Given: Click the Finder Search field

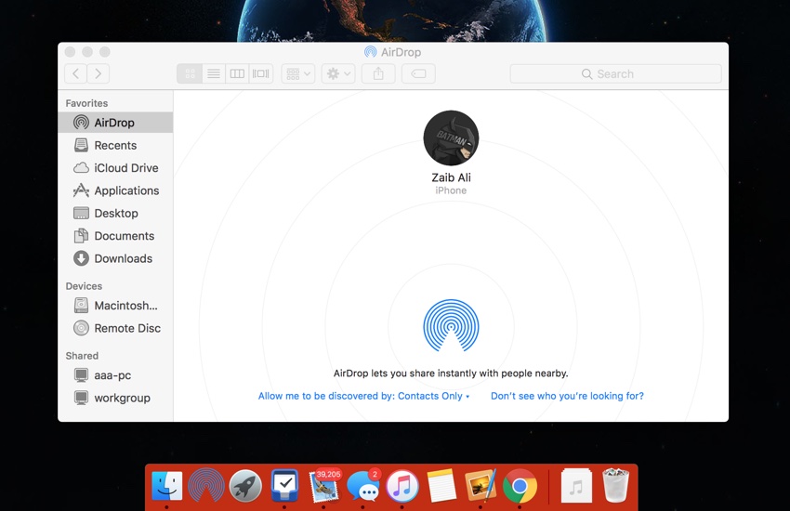Looking at the screenshot, I should [615, 73].
